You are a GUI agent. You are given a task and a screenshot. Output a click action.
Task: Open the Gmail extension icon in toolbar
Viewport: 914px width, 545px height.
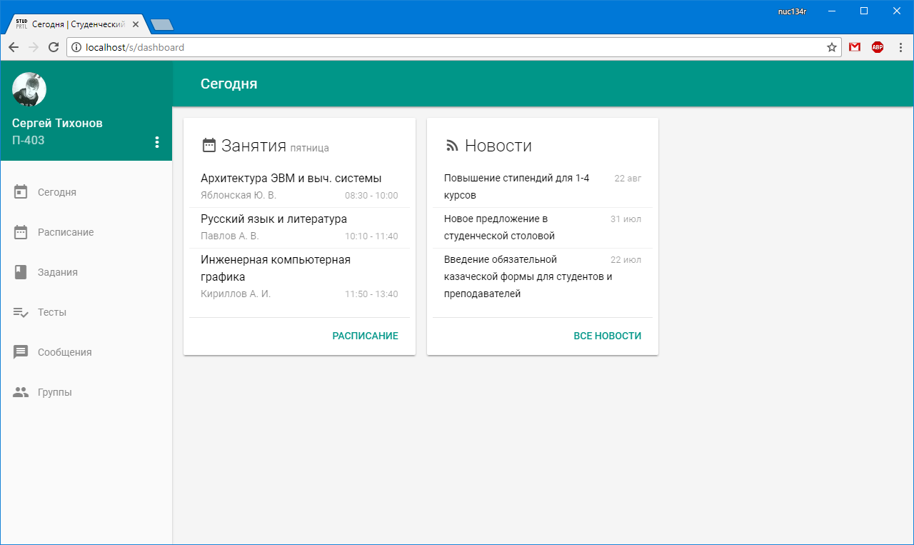coord(854,46)
